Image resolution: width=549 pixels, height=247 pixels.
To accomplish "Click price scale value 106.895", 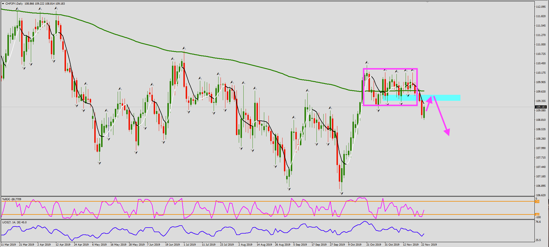I will tap(541, 186).
